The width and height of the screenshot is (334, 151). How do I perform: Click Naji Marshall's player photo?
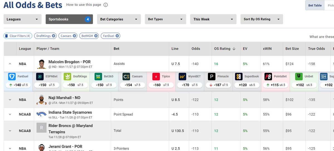pos(41,100)
